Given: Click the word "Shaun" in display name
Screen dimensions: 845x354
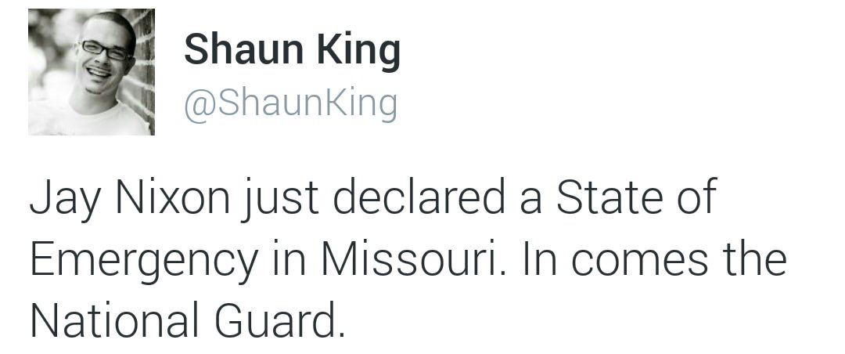Looking at the screenshot, I should tap(243, 51).
